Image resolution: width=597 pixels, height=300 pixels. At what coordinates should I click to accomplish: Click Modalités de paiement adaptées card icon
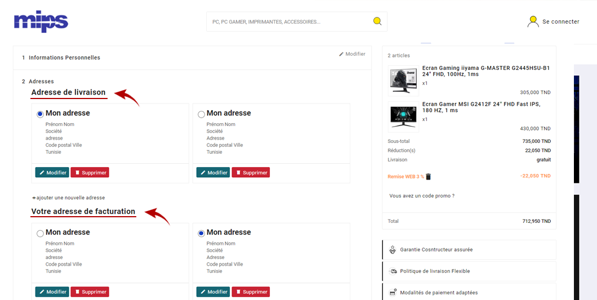coord(393,292)
